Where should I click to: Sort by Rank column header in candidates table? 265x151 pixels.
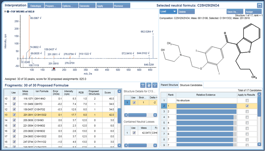[172, 95]
